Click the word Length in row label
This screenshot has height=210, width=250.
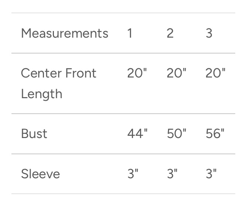(x=41, y=94)
